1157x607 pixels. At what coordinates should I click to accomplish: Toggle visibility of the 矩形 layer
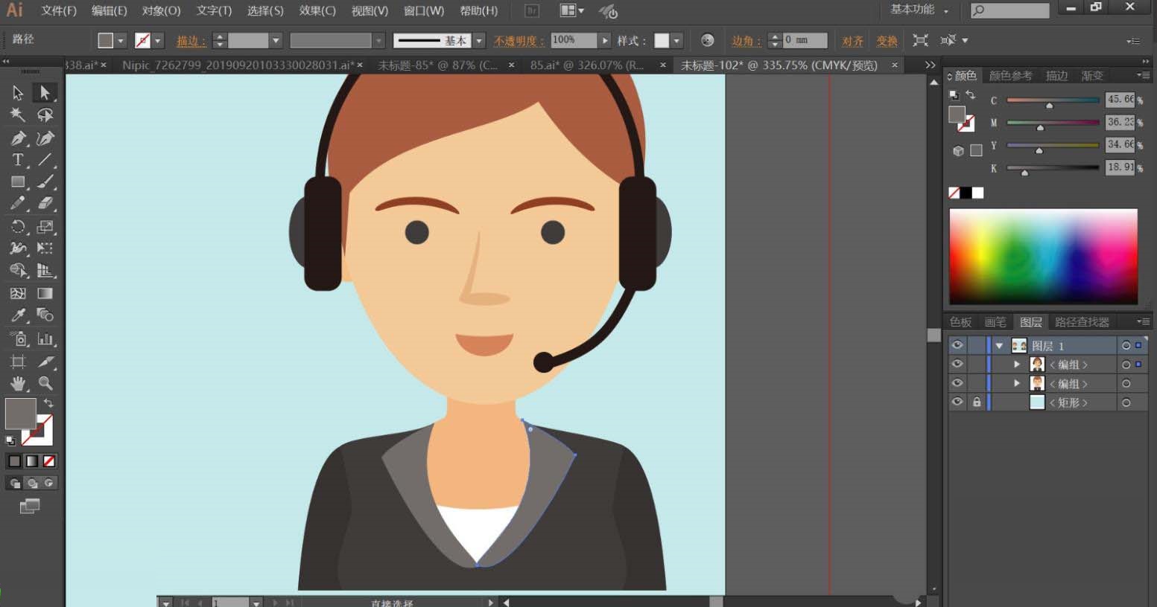point(957,402)
